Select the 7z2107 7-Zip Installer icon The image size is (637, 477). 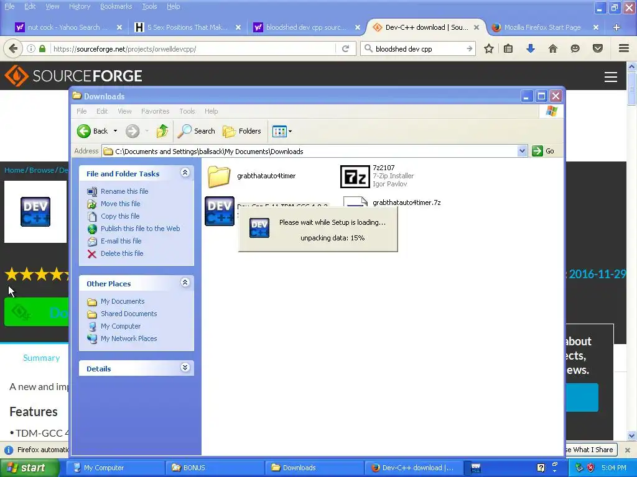[355, 176]
